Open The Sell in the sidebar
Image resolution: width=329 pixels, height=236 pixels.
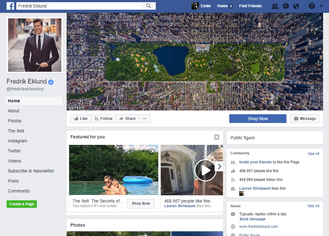coord(16,131)
